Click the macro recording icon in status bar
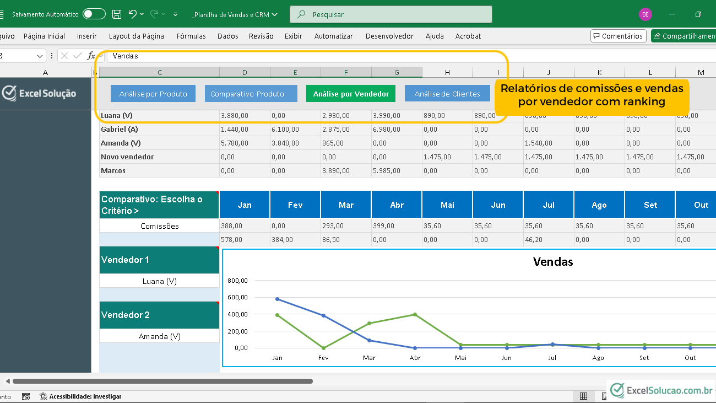This screenshot has height=403, width=716. pos(26,396)
